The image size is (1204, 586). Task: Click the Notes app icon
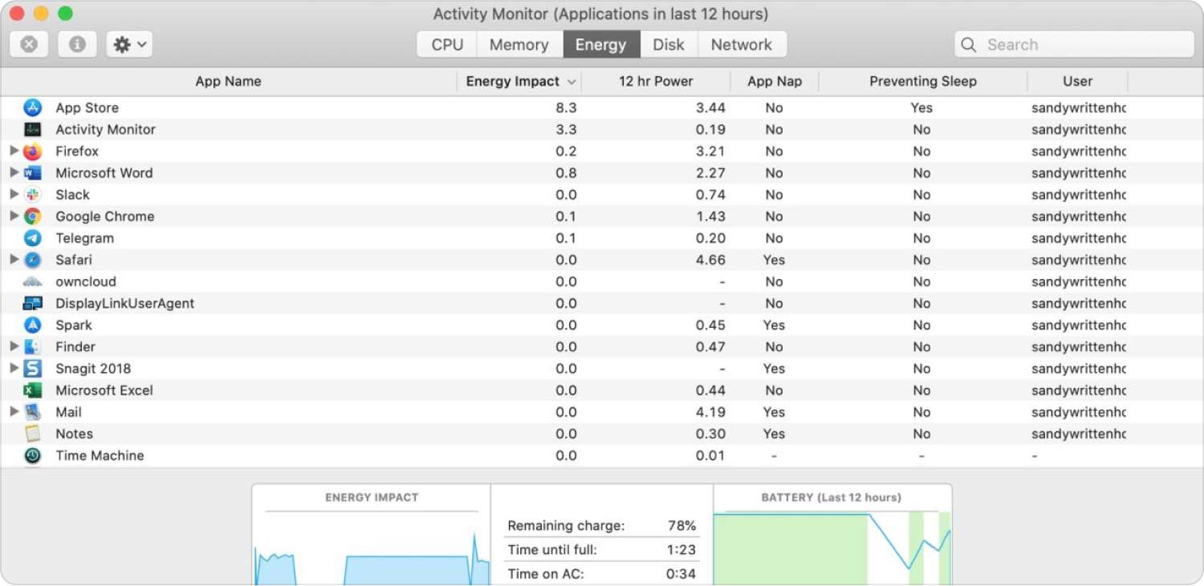point(32,434)
